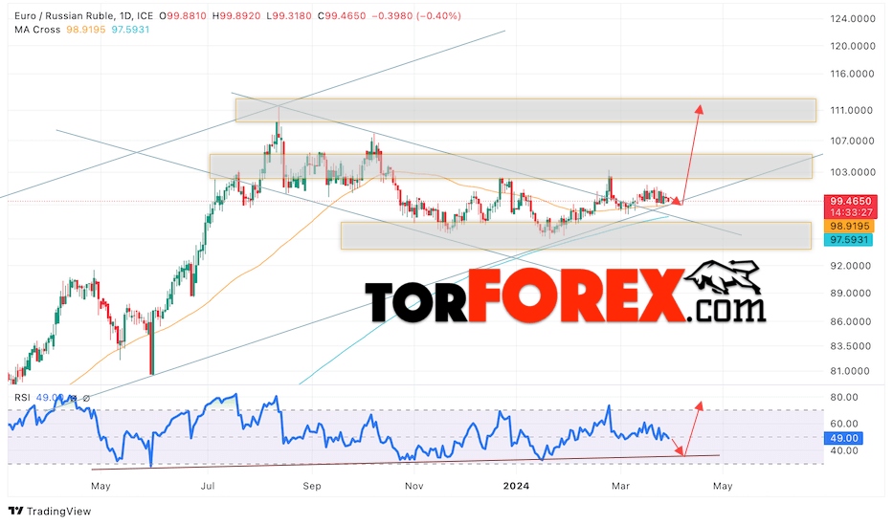Viewport: 893px width, 525px height.
Task: Click the circle-slash icon beside the RSI label
Action: pos(86,398)
